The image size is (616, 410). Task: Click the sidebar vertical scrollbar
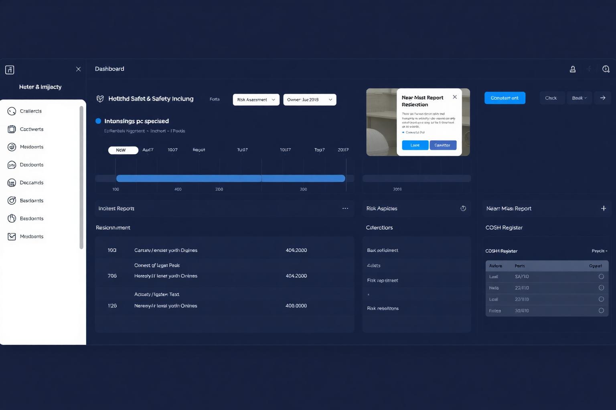pyautogui.click(x=81, y=177)
